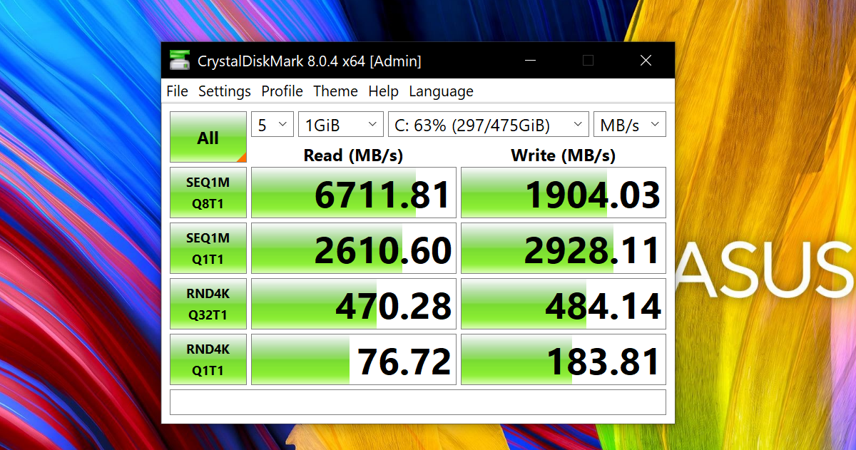Image resolution: width=856 pixels, height=450 pixels.
Task: Run the SEQ1M Q8T1 test
Action: coord(208,193)
